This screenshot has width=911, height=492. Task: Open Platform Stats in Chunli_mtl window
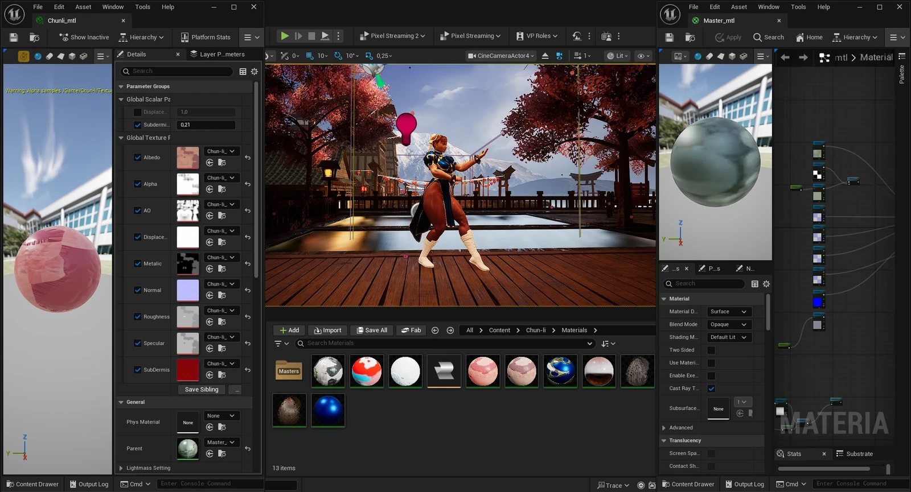tap(206, 37)
